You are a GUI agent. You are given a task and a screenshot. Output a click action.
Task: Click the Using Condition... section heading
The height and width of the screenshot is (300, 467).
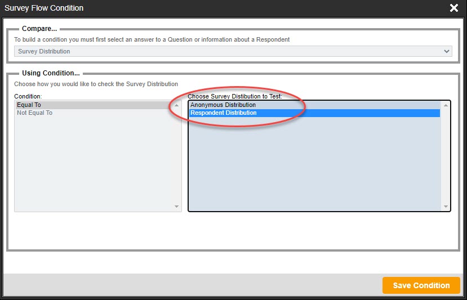point(51,73)
